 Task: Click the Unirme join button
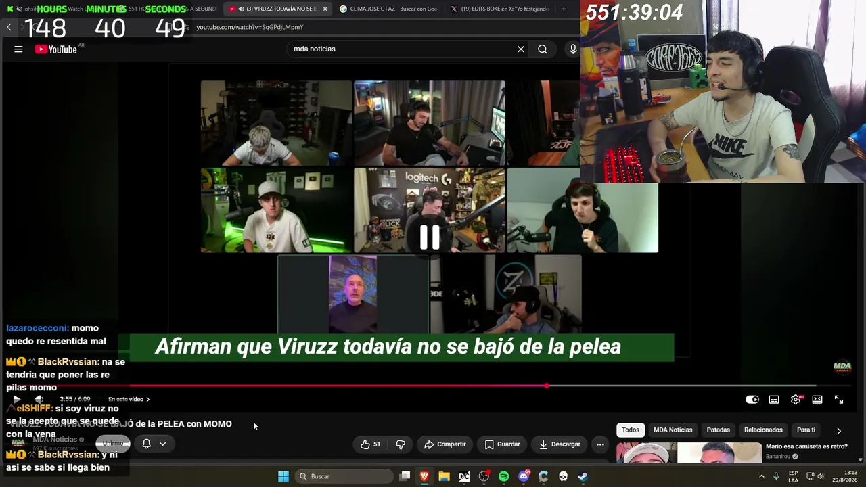tap(112, 444)
